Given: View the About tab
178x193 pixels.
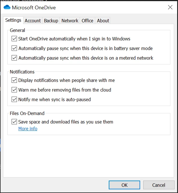Looking at the screenshot, I should (x=103, y=21).
